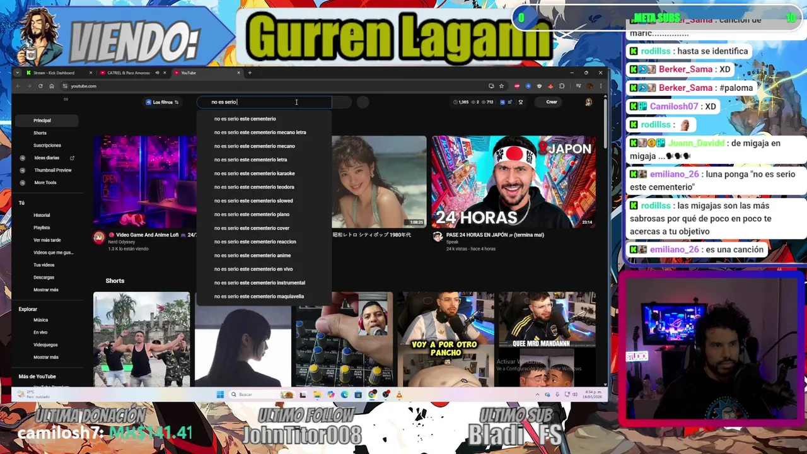
Task: Open Video Game And Anime Lofi thumbnail
Action: pyautogui.click(x=145, y=181)
